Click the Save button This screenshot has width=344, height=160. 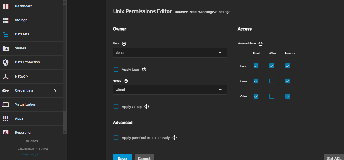pos(122,157)
